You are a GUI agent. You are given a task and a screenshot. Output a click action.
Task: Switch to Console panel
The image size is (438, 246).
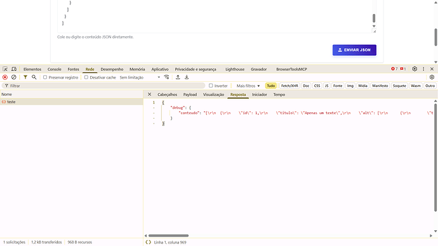54,69
